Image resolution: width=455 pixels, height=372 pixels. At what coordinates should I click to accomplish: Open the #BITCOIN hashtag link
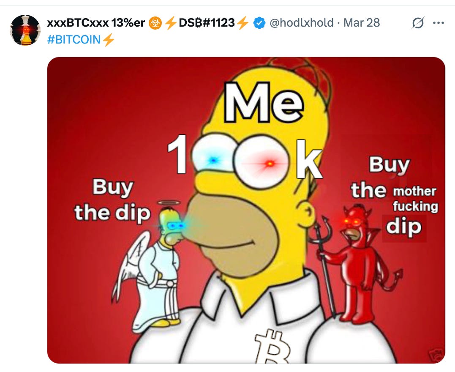(x=74, y=40)
